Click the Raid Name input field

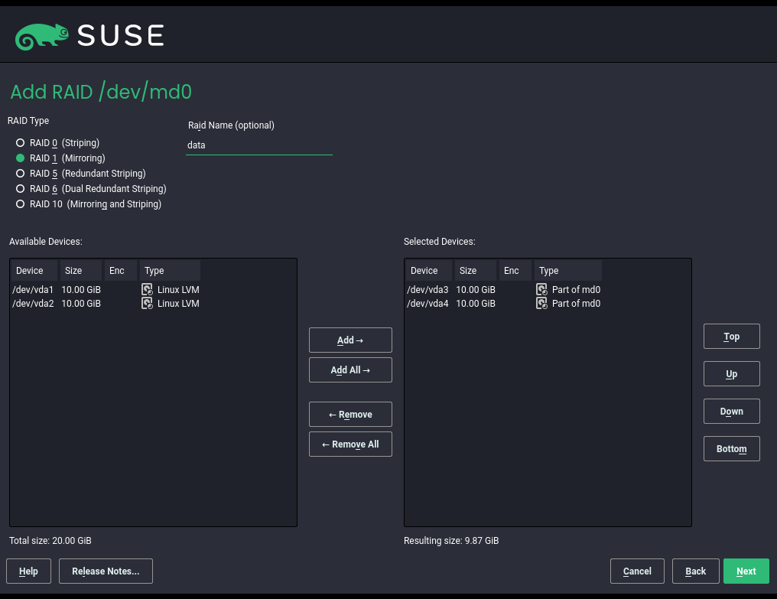pyautogui.click(x=258, y=145)
